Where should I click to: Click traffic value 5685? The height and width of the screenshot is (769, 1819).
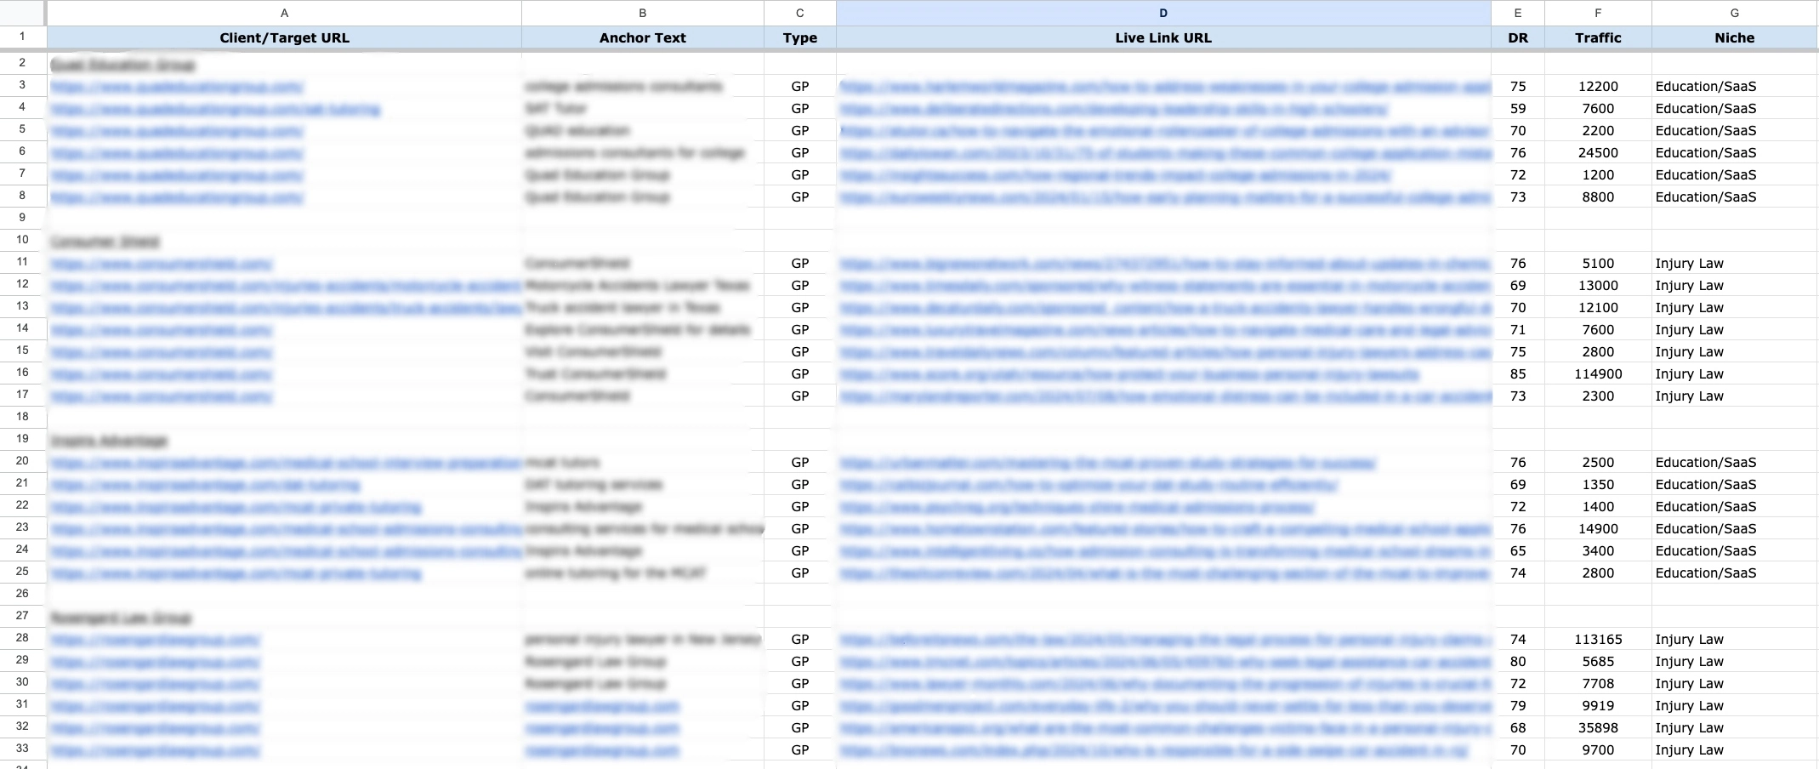tap(1598, 661)
